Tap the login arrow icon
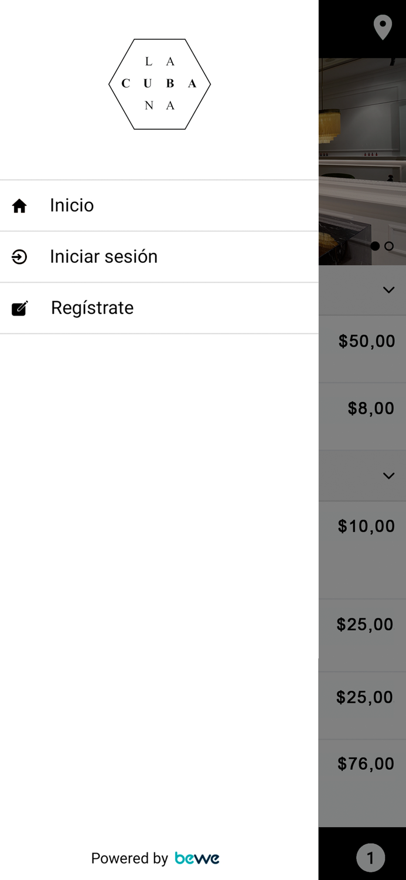Viewport: 406px width, 880px height. tap(19, 257)
